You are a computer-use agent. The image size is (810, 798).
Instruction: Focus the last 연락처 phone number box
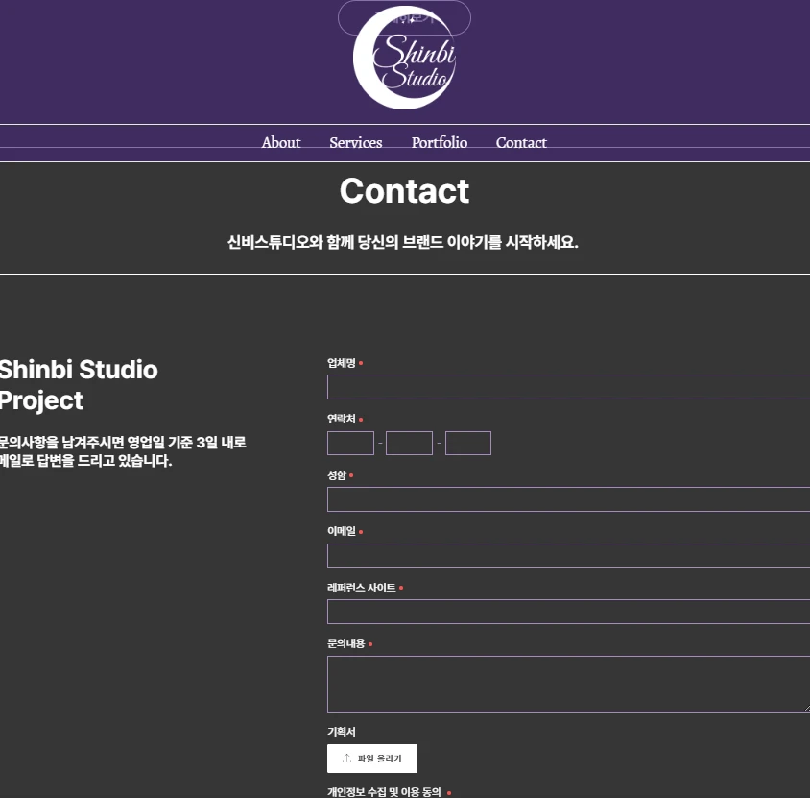[x=468, y=444]
